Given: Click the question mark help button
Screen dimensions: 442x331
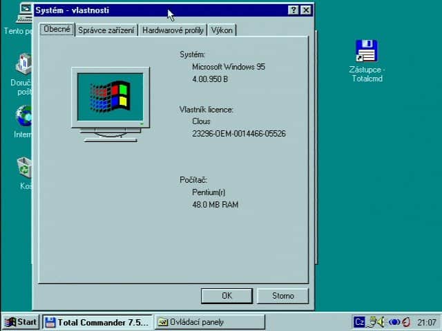Looking at the screenshot, I should click(x=293, y=10).
